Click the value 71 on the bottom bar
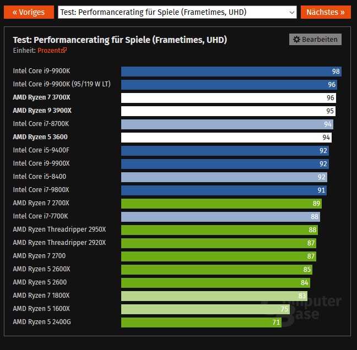The width and height of the screenshot is (357, 350). coord(276,322)
